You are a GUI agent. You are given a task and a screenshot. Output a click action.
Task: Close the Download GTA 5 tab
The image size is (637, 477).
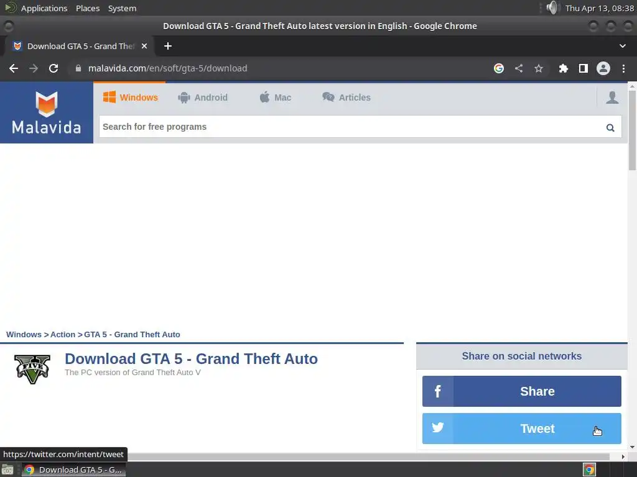[144, 46]
